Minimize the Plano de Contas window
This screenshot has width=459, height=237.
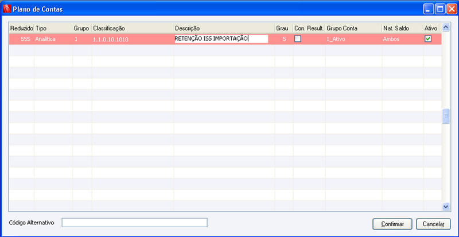[428, 9]
